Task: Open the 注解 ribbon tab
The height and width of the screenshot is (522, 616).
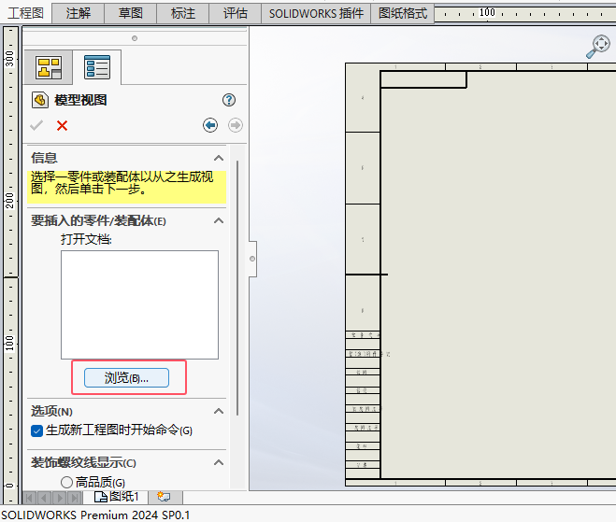Action: [79, 13]
